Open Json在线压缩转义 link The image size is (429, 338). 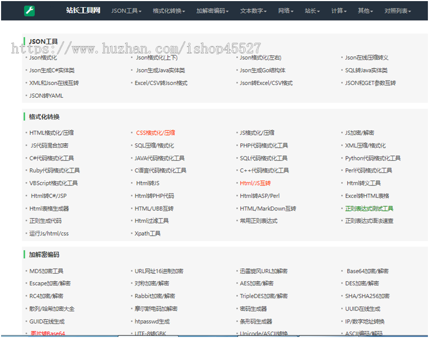pyautogui.click(x=367, y=58)
